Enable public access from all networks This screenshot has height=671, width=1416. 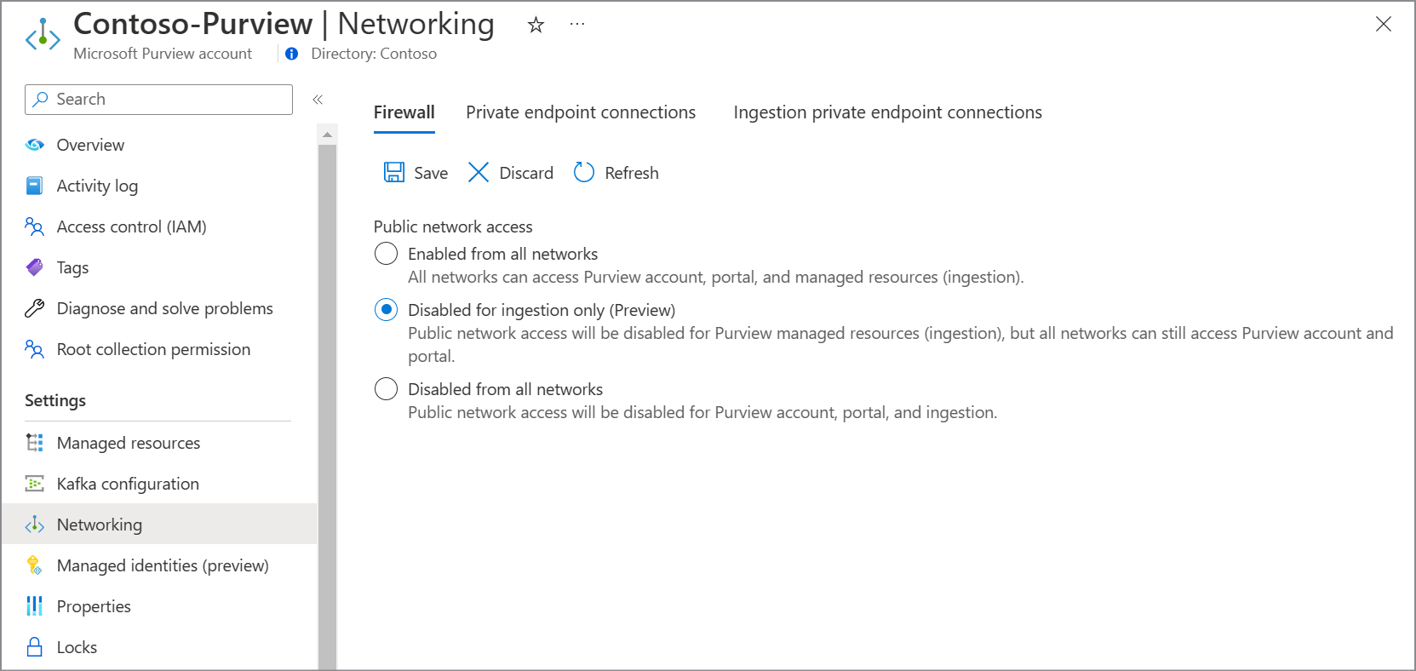click(386, 253)
